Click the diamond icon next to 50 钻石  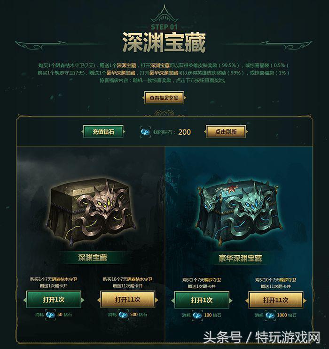click(x=50, y=315)
